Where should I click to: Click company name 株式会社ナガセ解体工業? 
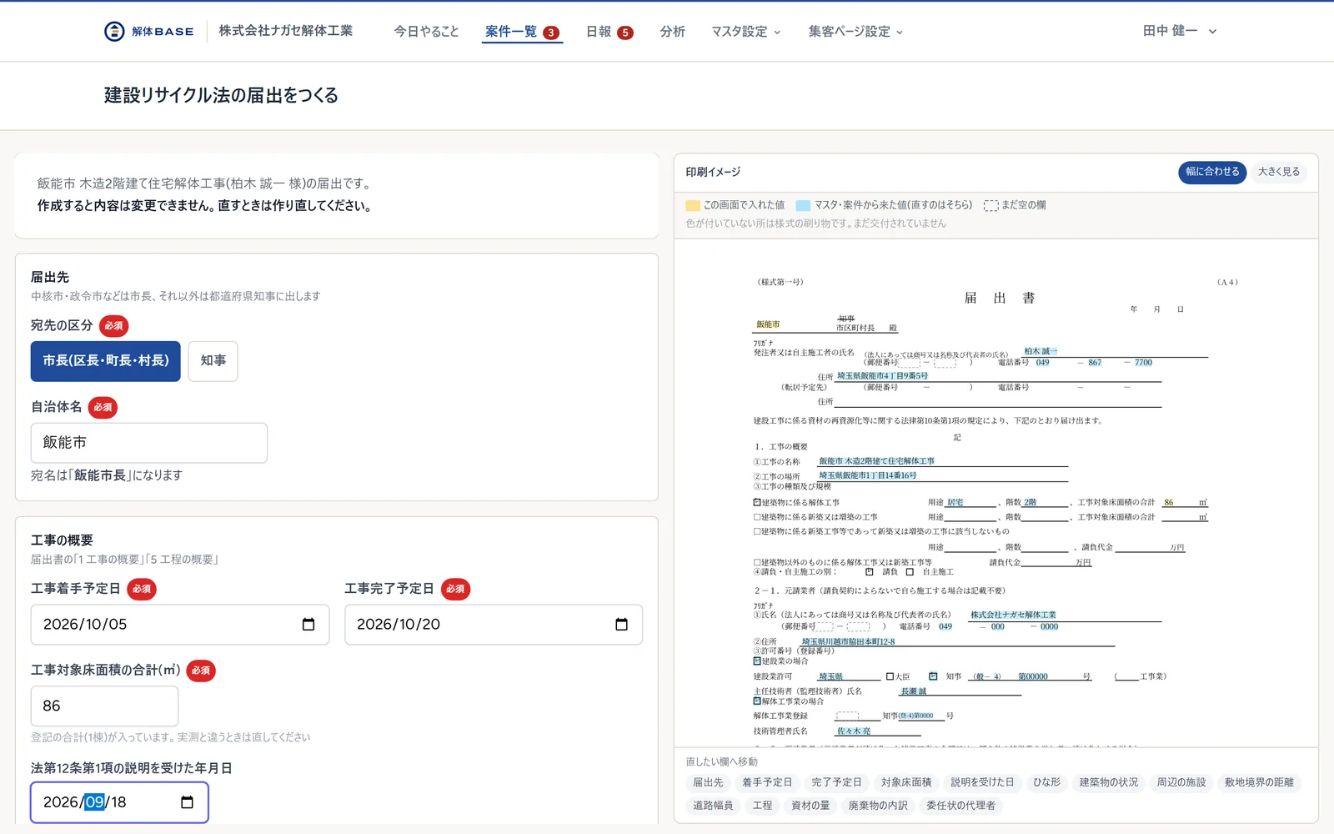click(x=286, y=31)
